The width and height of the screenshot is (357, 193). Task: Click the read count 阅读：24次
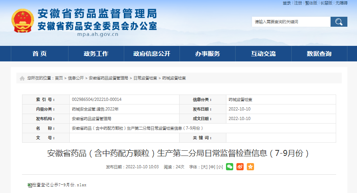174,167
